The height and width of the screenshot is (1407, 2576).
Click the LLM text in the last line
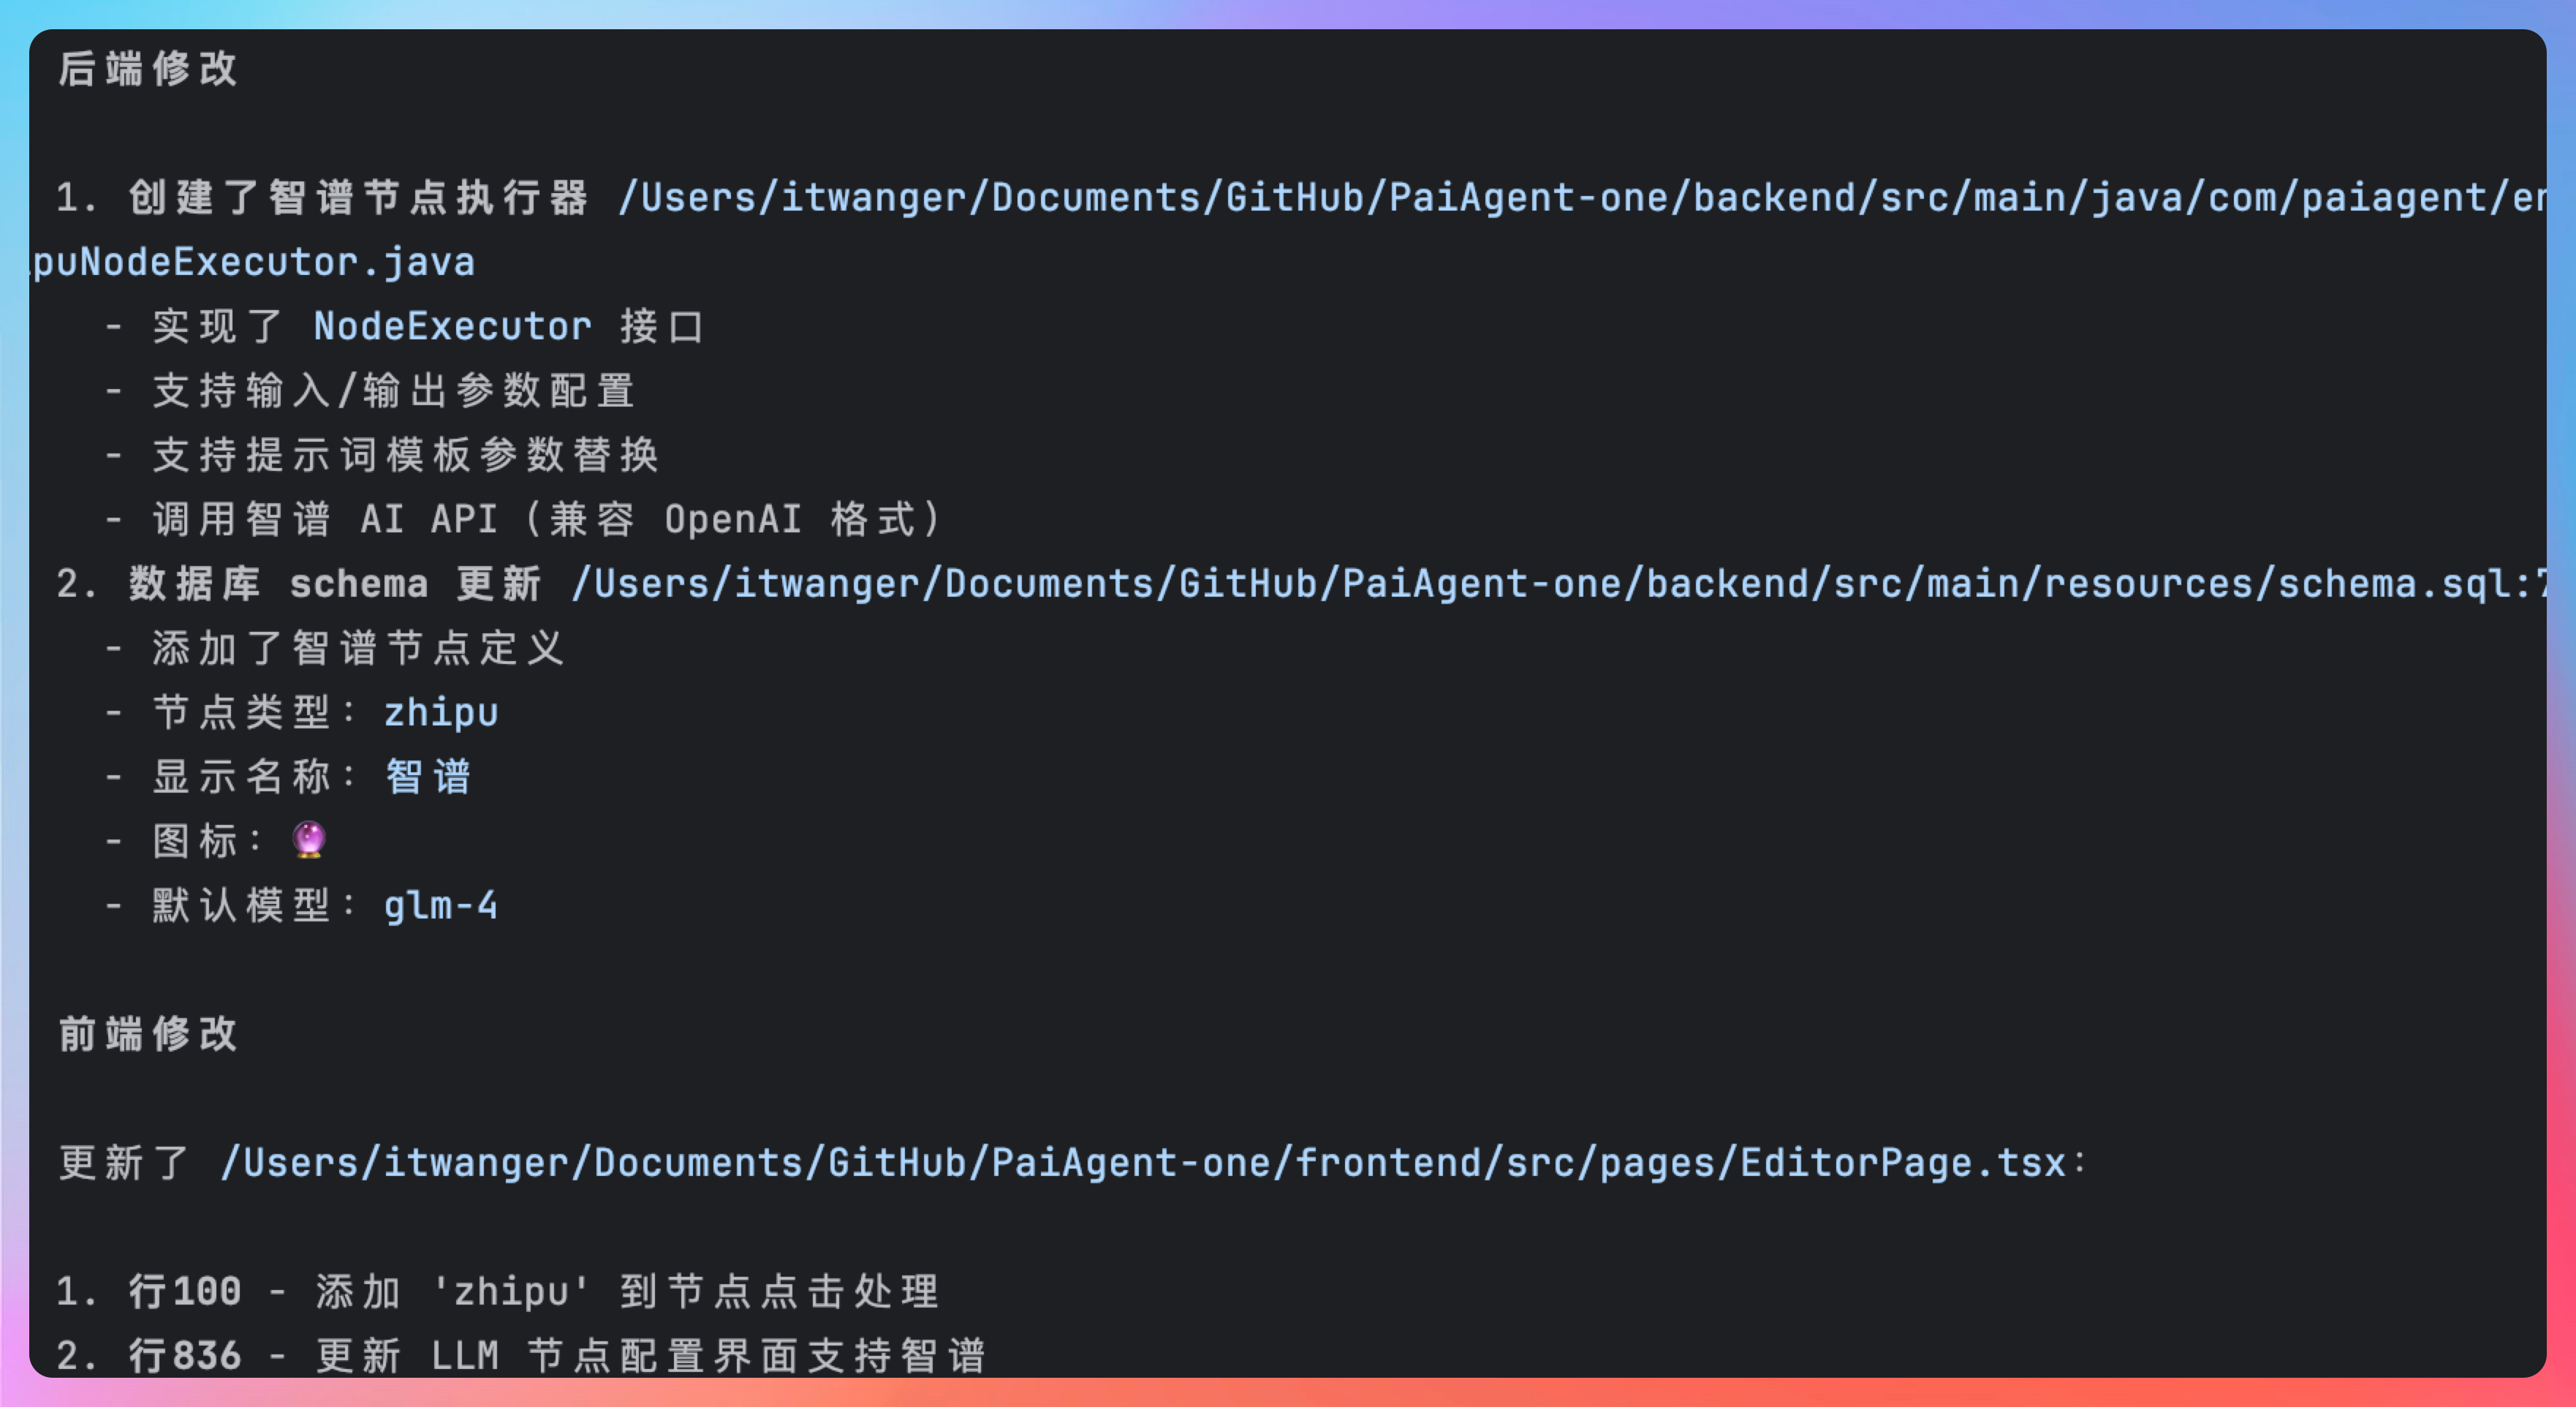(465, 1356)
